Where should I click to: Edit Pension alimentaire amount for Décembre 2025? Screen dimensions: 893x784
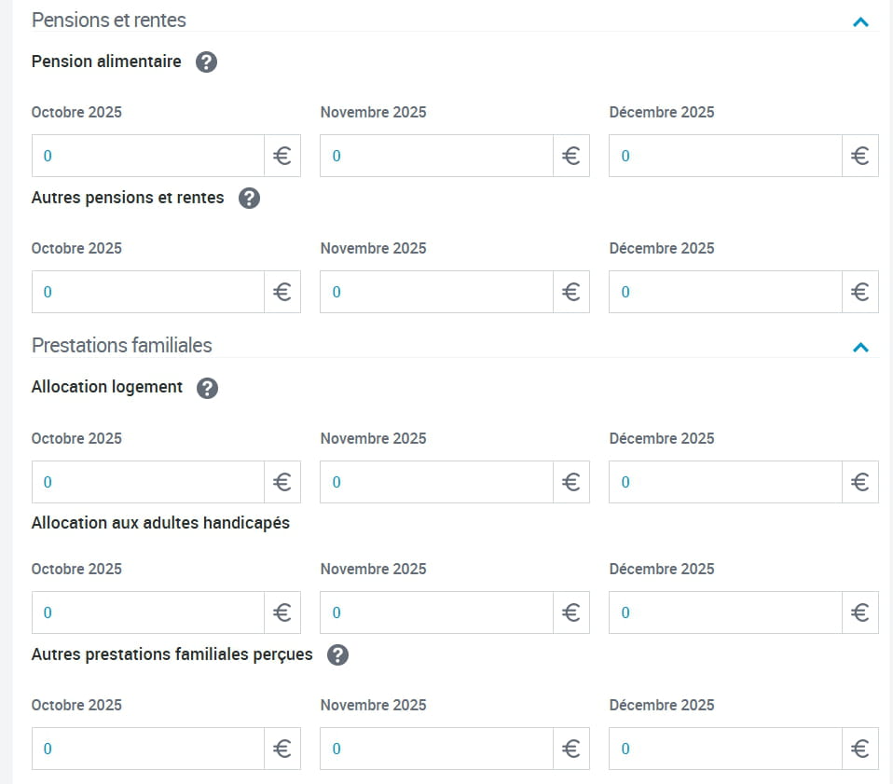tap(725, 156)
